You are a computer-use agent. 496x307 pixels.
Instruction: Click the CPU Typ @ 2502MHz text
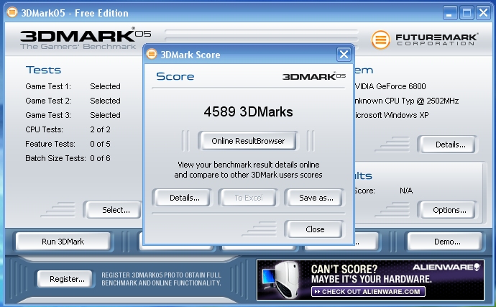(x=406, y=101)
